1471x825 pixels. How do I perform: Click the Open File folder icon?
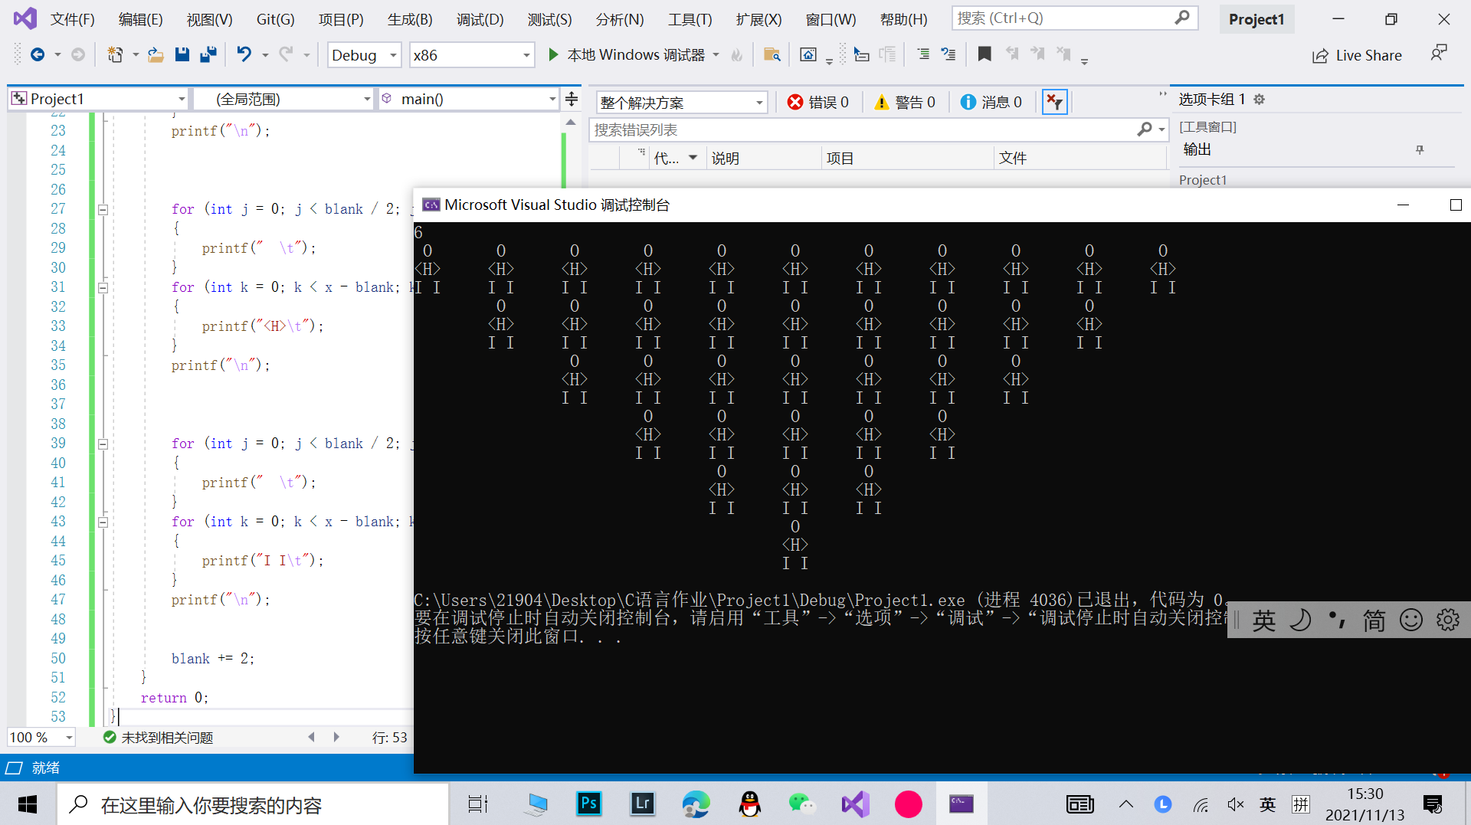pos(156,54)
